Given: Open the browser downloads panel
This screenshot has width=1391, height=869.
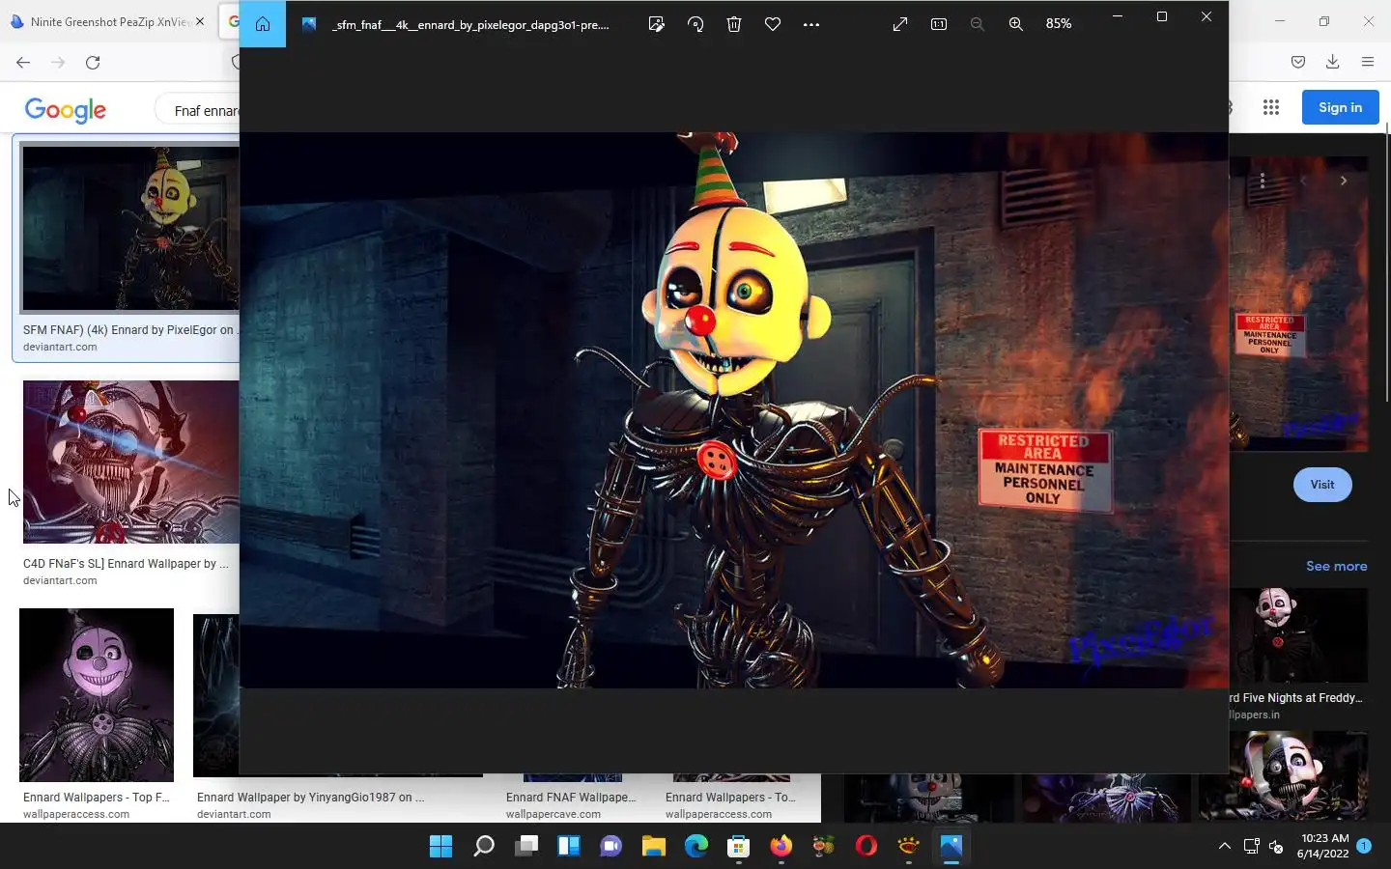Looking at the screenshot, I should (1333, 62).
